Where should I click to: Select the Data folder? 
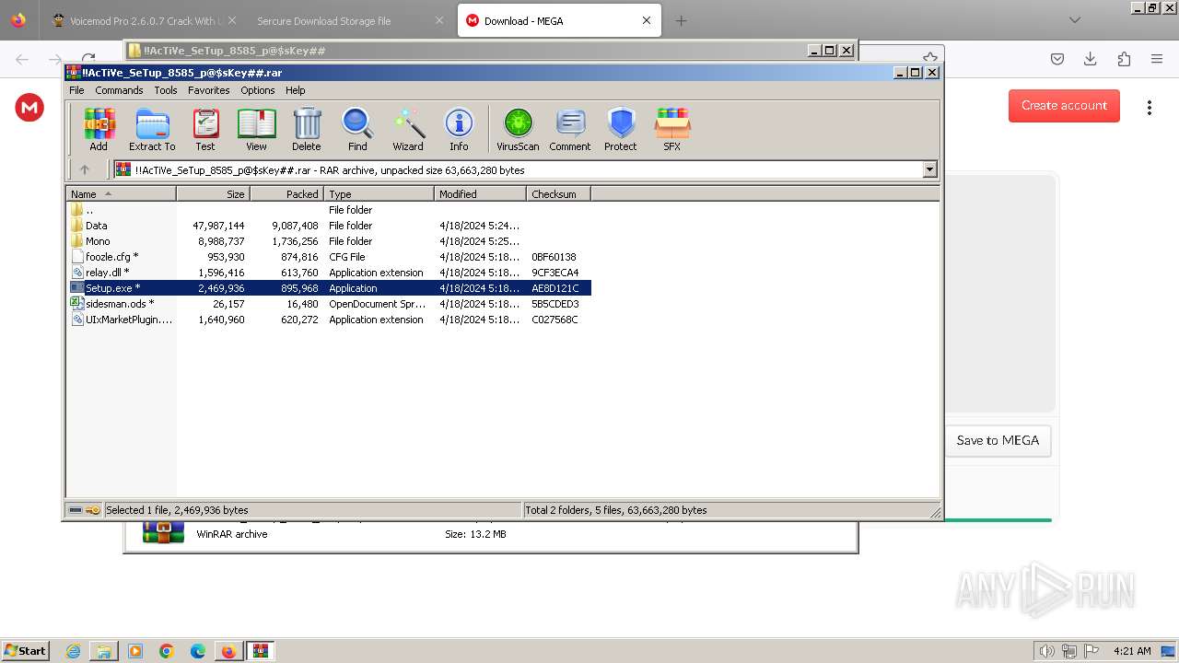coord(329,226)
